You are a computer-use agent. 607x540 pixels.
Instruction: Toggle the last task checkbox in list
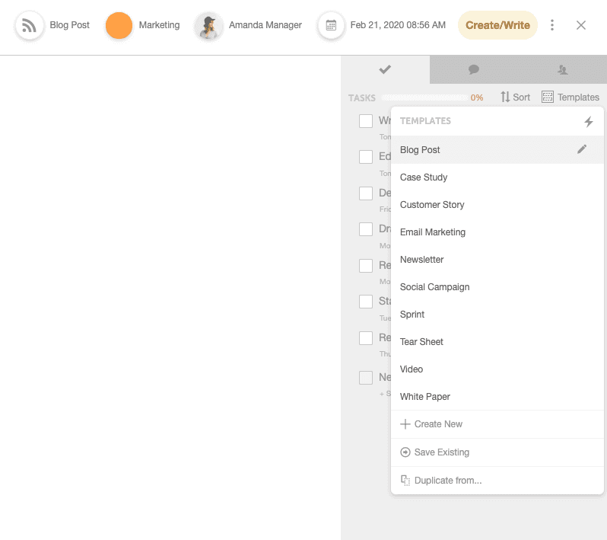[x=366, y=377]
